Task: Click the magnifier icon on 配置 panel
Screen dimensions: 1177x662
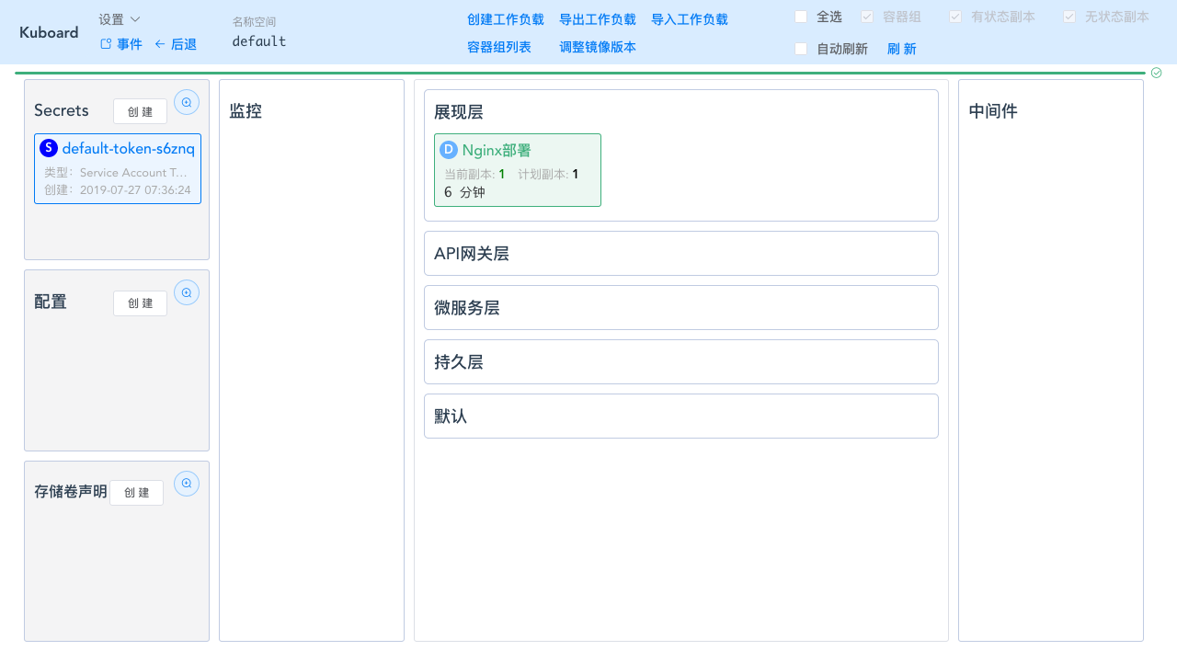Action: pyautogui.click(x=187, y=291)
